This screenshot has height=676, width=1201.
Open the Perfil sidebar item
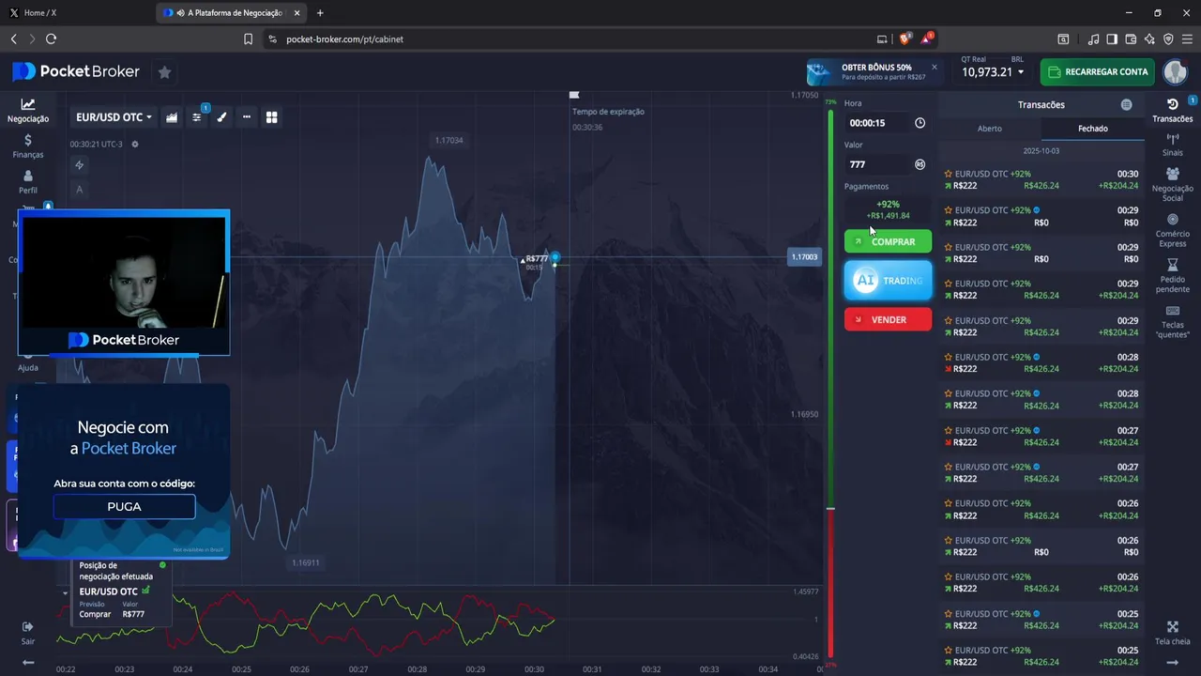[28, 182]
